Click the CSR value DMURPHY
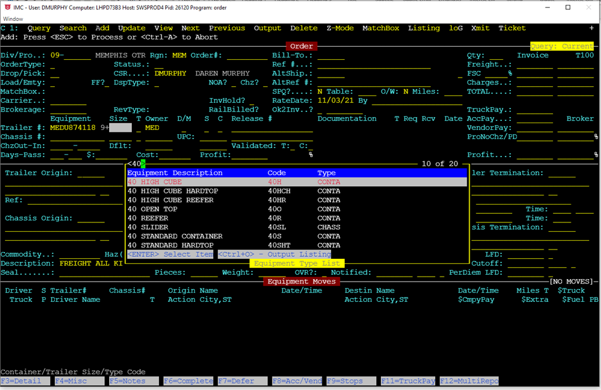The width and height of the screenshot is (601, 390). click(170, 73)
